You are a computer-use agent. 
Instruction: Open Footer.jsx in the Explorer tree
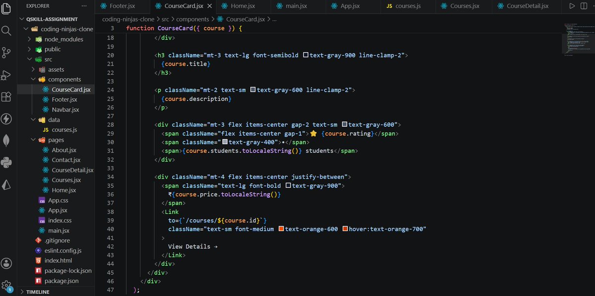pos(64,100)
